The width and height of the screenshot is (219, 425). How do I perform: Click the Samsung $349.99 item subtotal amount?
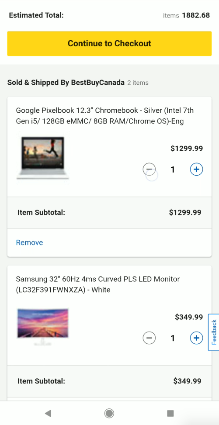(x=188, y=381)
